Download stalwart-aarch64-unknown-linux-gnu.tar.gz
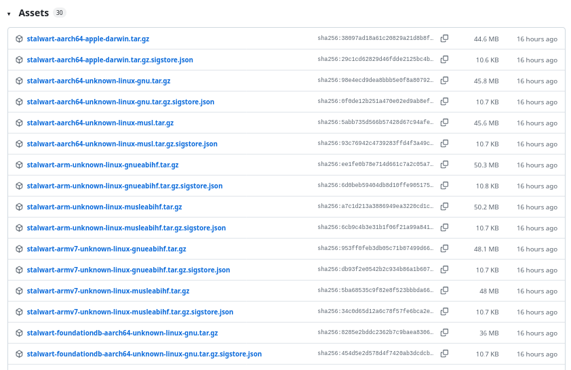 pyautogui.click(x=98, y=81)
